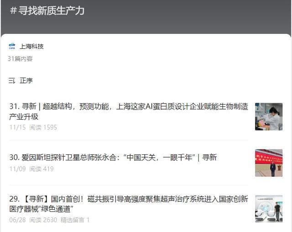Open the medical device thumbnail of article 29
Screen dimensions: 292x232
tap(268, 209)
